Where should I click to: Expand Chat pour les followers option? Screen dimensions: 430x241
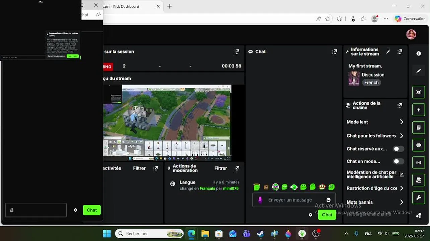(x=375, y=136)
